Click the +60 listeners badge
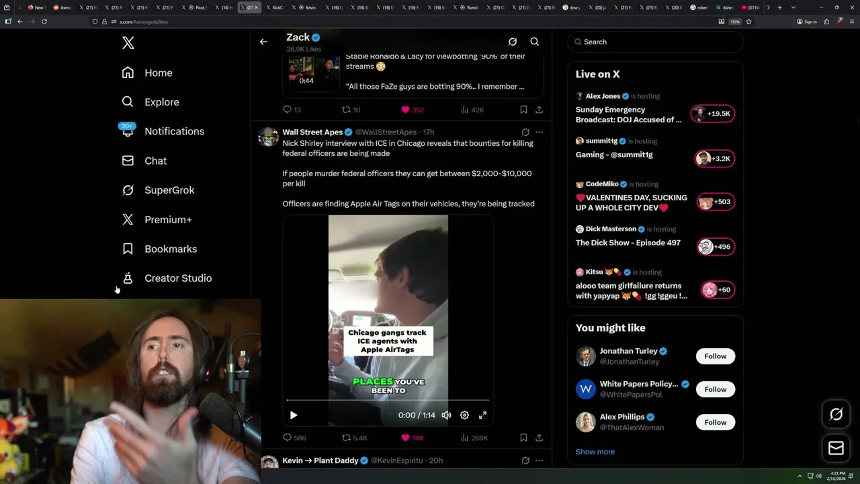Screen dimensions: 860x484 point(718,290)
